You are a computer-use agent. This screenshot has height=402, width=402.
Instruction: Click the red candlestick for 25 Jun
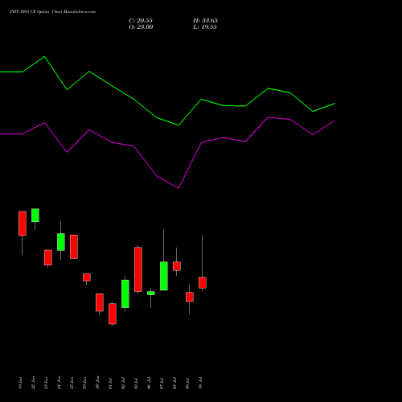point(74,247)
